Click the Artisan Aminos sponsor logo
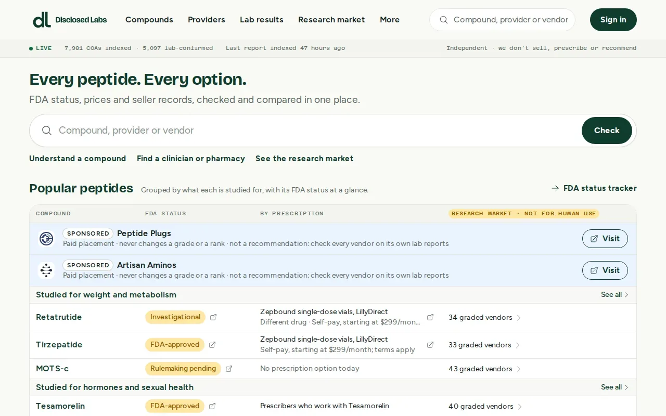 [46, 270]
